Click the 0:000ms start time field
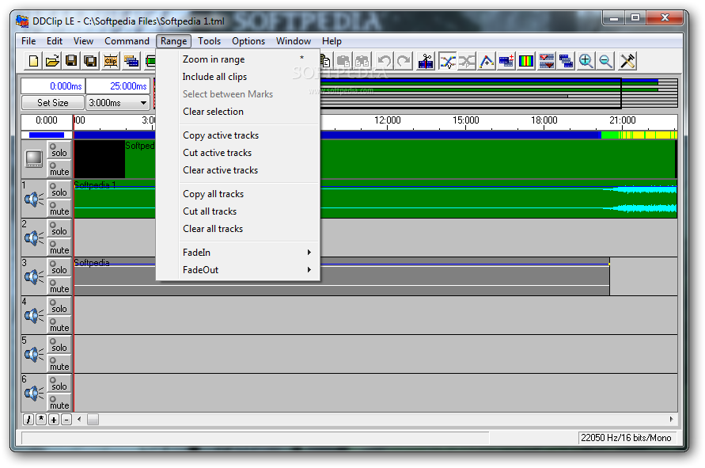 (x=53, y=86)
